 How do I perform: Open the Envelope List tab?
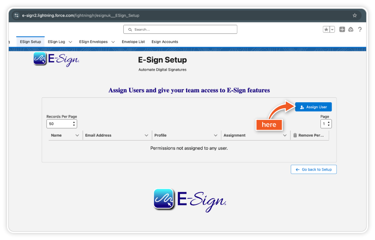pyautogui.click(x=133, y=42)
